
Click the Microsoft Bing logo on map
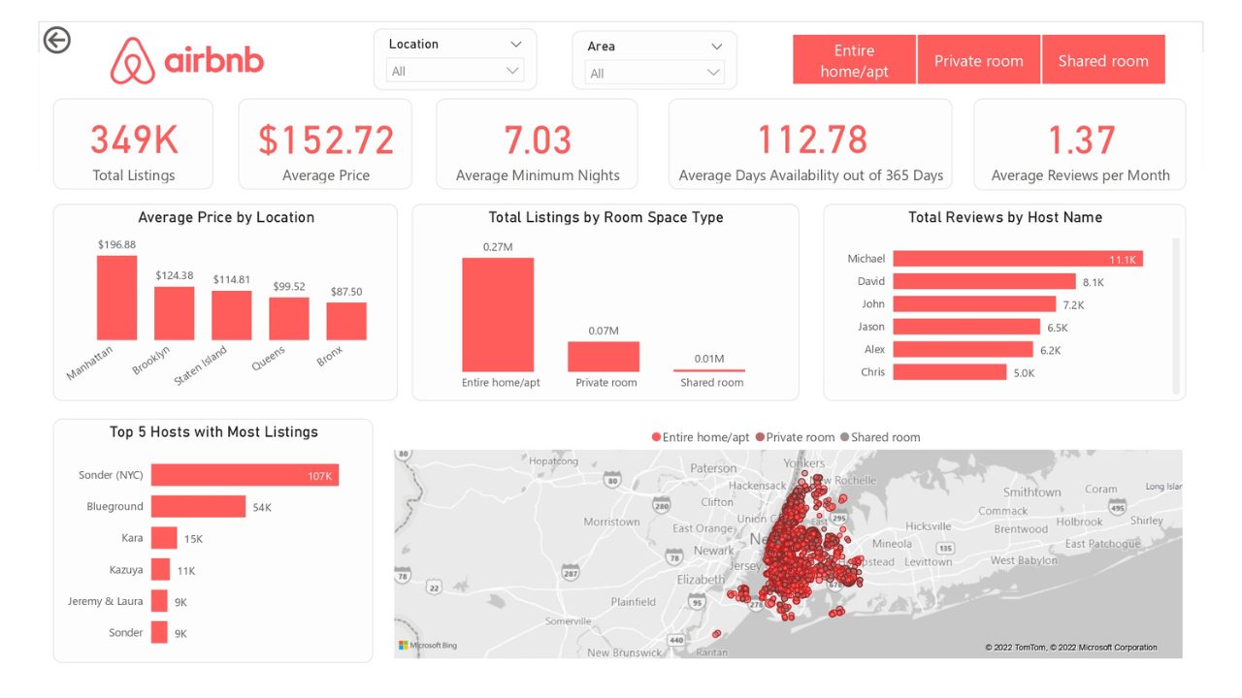428,646
